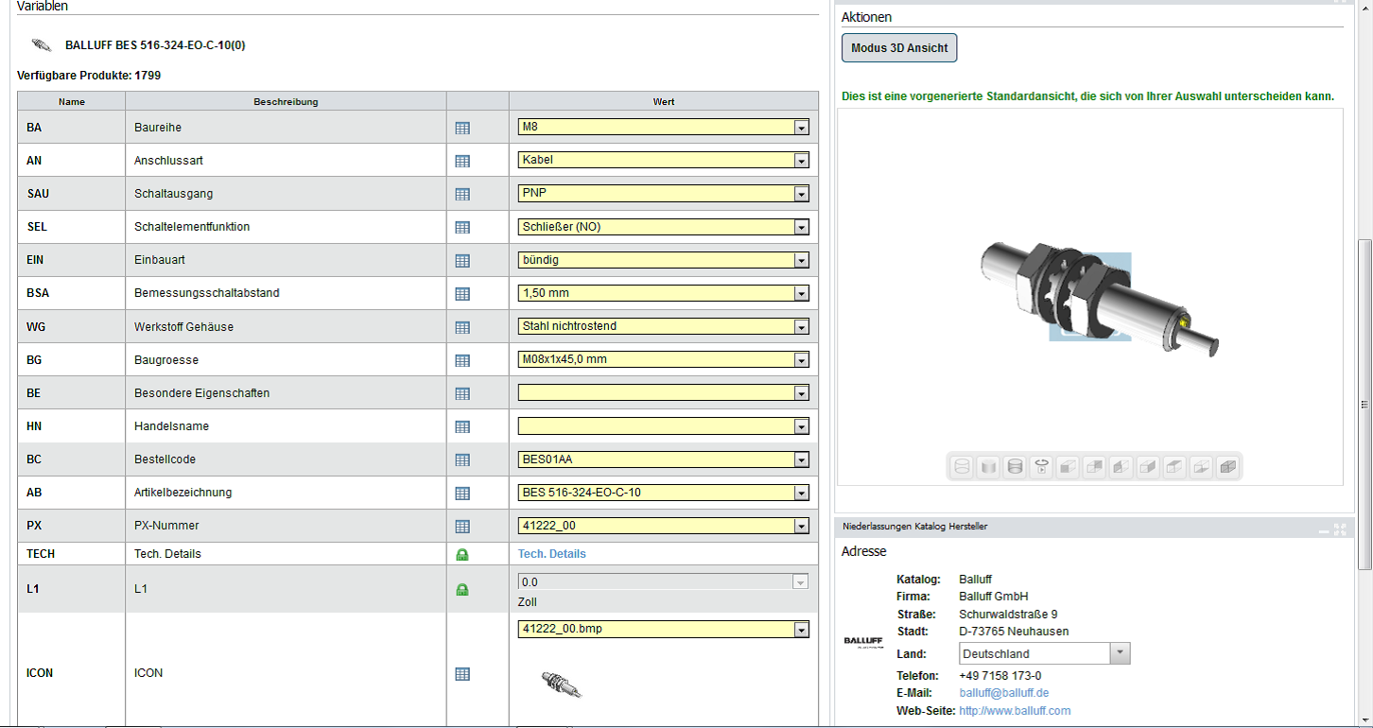Click the 'Wert' column header
The height and width of the screenshot is (728, 1373).
[664, 101]
